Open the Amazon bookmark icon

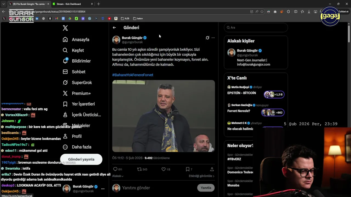116,19
